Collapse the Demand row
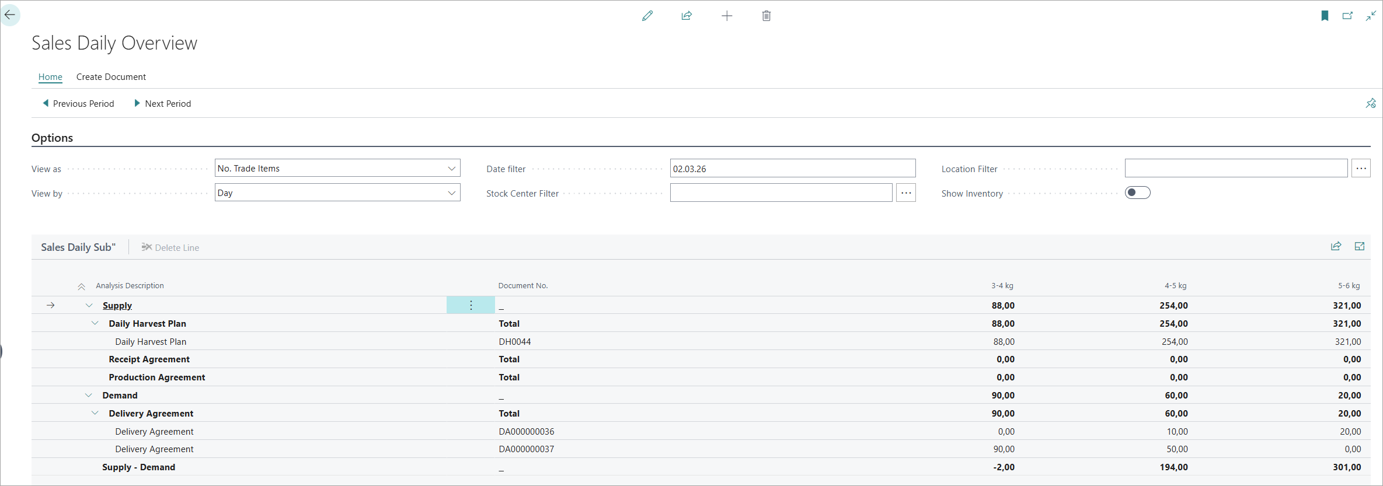Image resolution: width=1383 pixels, height=486 pixels. pos(89,395)
